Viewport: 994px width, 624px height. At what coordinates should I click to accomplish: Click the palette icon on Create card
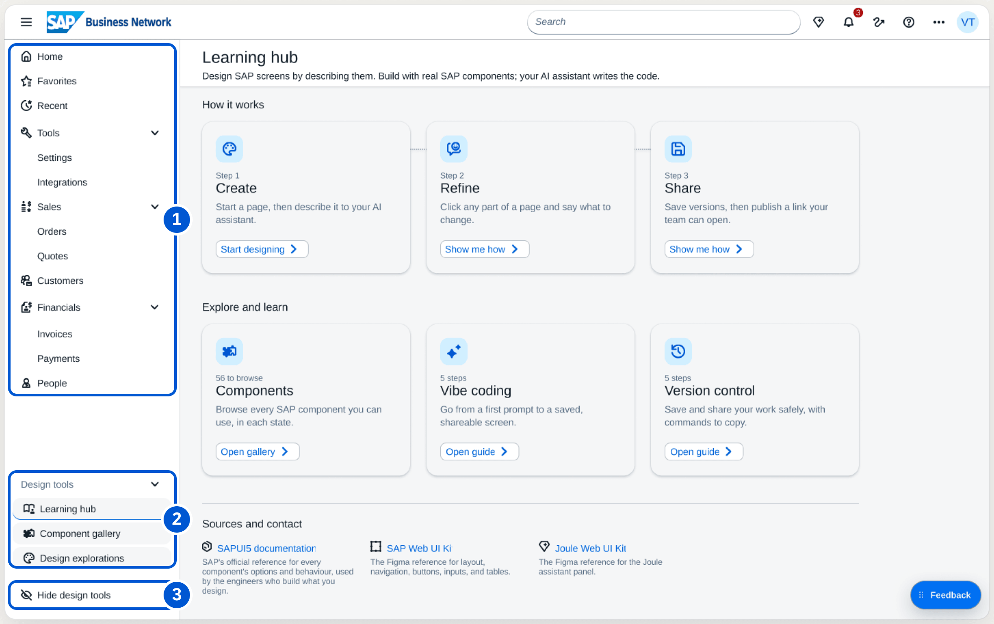click(230, 149)
